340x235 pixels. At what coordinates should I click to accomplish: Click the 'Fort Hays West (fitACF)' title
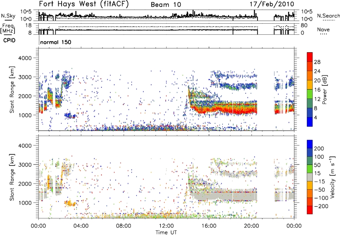pyautogui.click(x=84, y=4)
